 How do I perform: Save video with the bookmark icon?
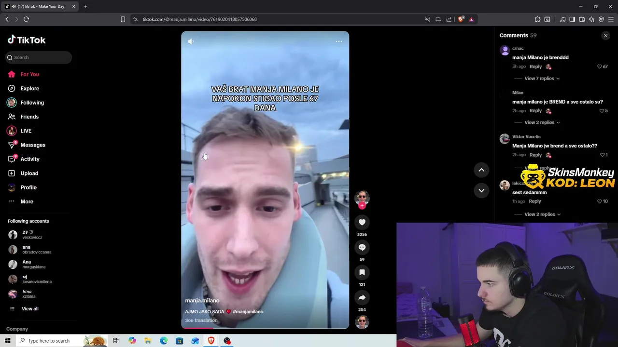362,272
